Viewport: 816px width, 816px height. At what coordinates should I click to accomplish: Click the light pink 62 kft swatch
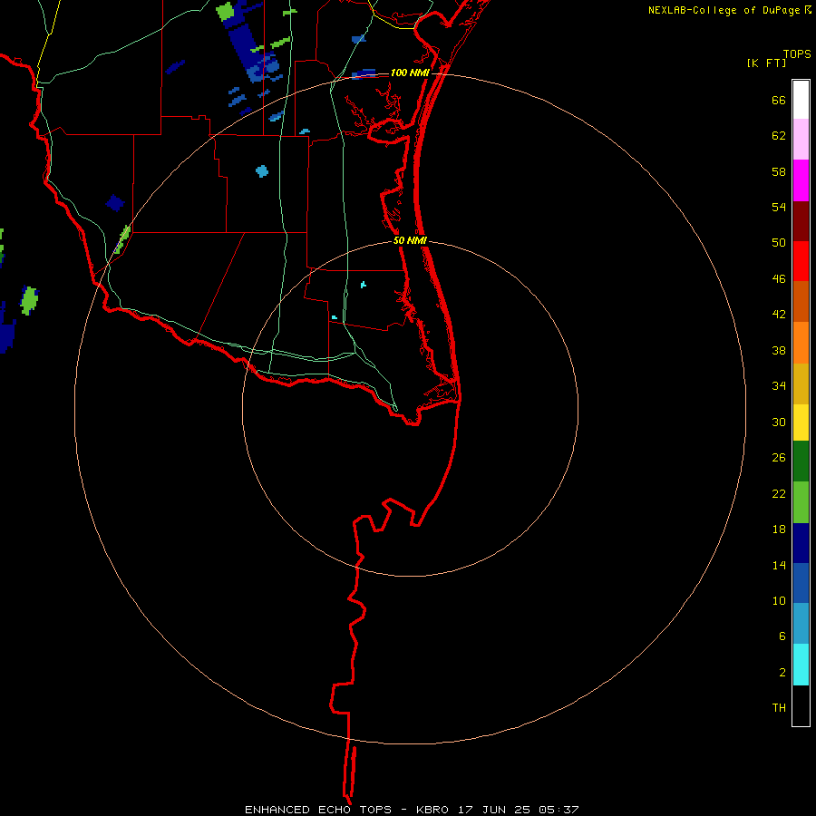click(801, 140)
